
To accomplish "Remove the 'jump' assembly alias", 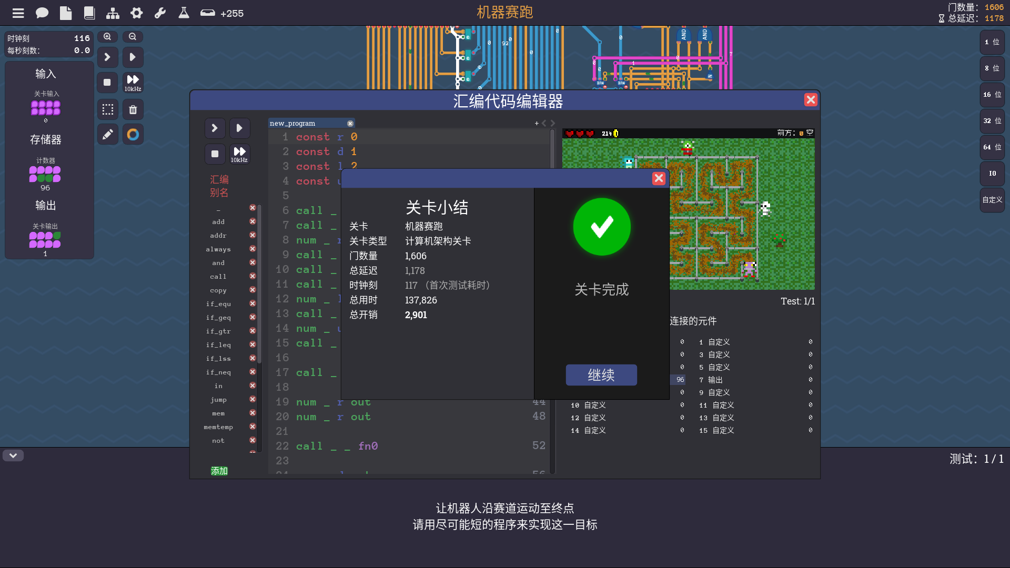I will point(252,399).
